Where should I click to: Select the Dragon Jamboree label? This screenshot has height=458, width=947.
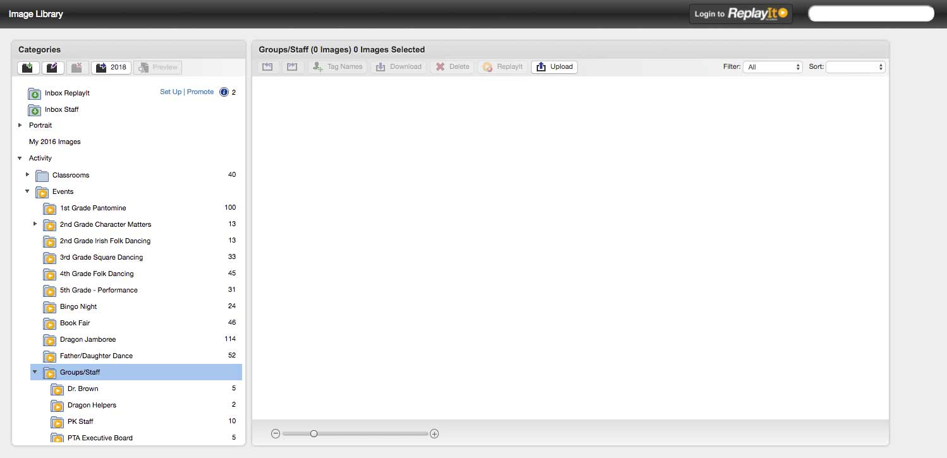pos(88,339)
